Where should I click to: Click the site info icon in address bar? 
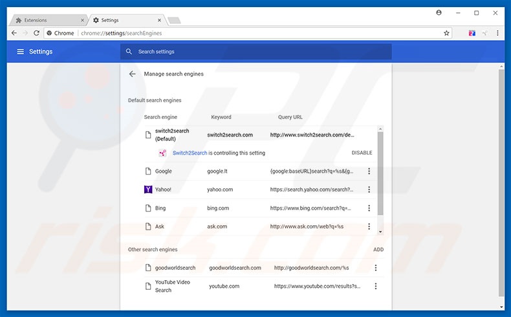point(49,33)
